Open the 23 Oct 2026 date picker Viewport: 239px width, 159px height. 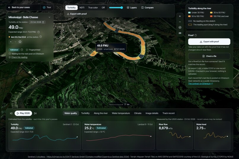(x=37, y=22)
